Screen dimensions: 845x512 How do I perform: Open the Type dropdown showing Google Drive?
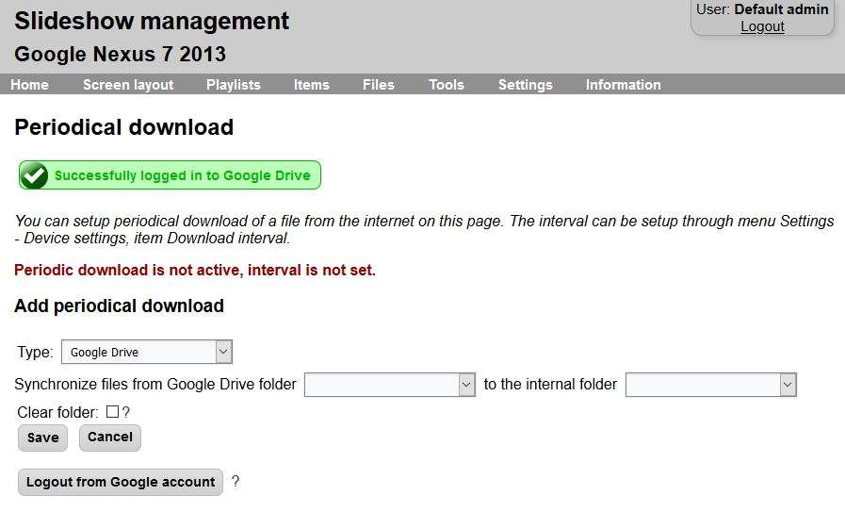(x=146, y=353)
